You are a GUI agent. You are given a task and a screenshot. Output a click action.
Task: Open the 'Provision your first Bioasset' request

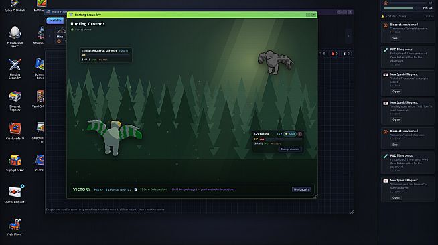[396, 198]
